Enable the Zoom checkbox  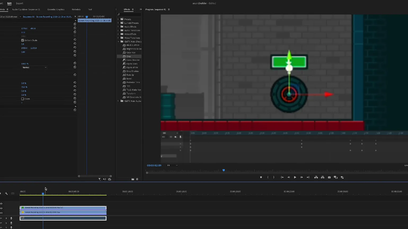(23, 99)
